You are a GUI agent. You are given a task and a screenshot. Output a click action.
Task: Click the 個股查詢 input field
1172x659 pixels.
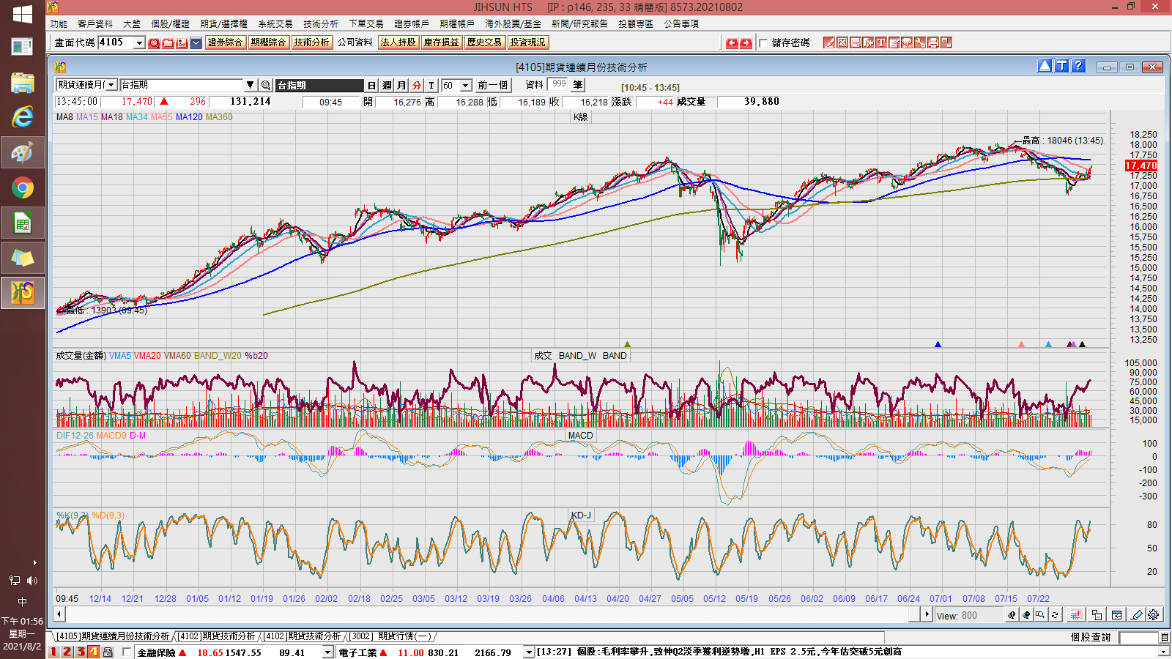(x=1138, y=638)
